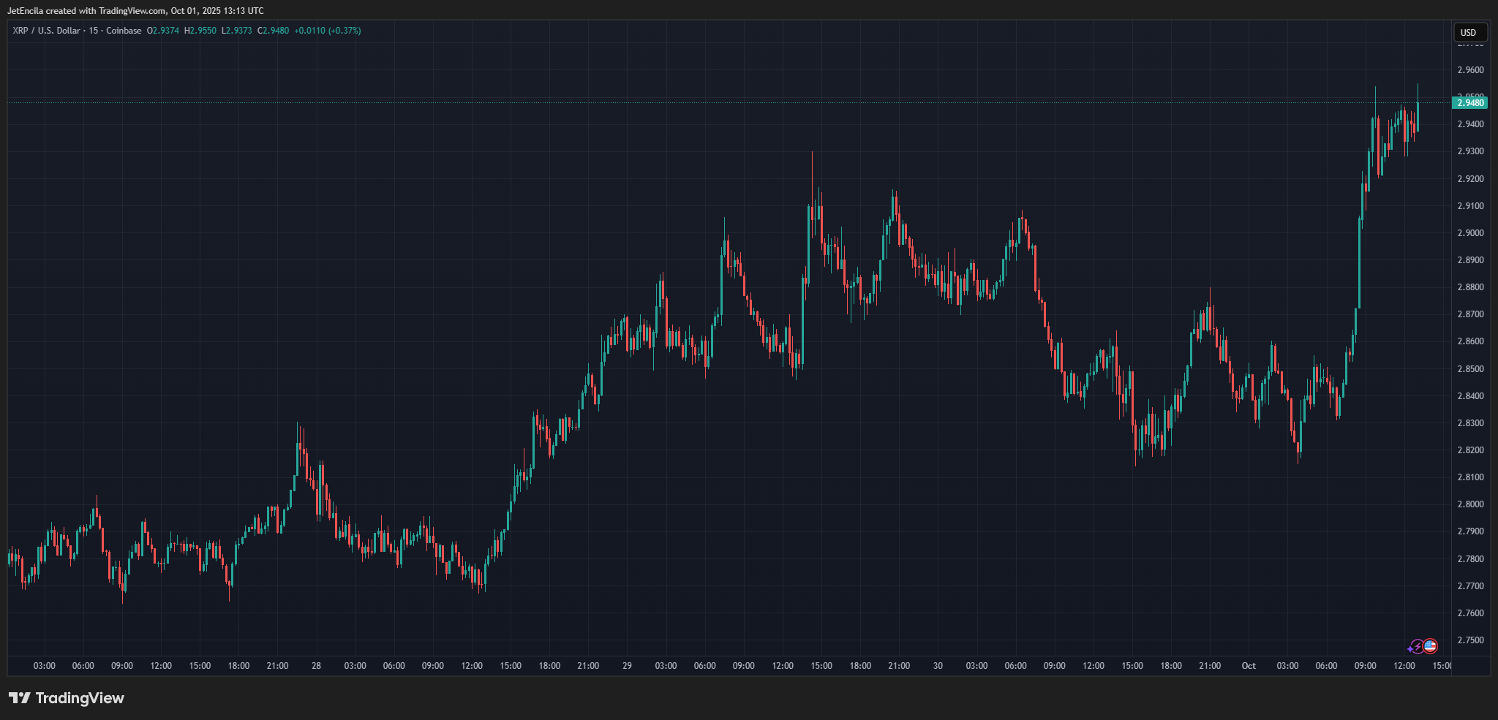Click the closing price value C2.9480
This screenshot has width=1498, height=720.
coord(273,31)
